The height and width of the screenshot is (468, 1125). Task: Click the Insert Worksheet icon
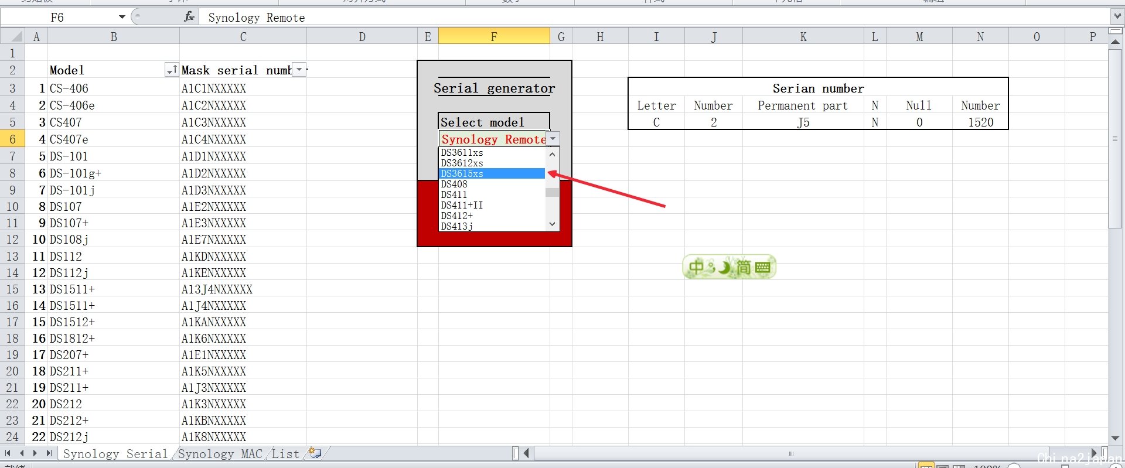(x=315, y=453)
